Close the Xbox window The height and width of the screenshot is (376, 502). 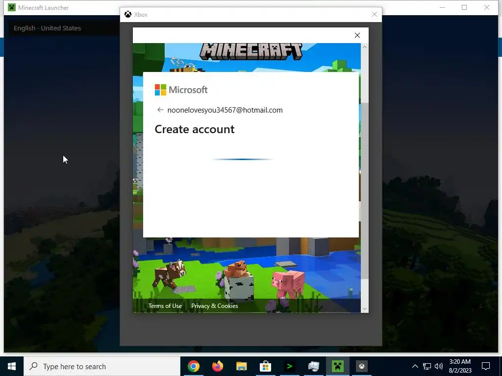click(x=374, y=14)
